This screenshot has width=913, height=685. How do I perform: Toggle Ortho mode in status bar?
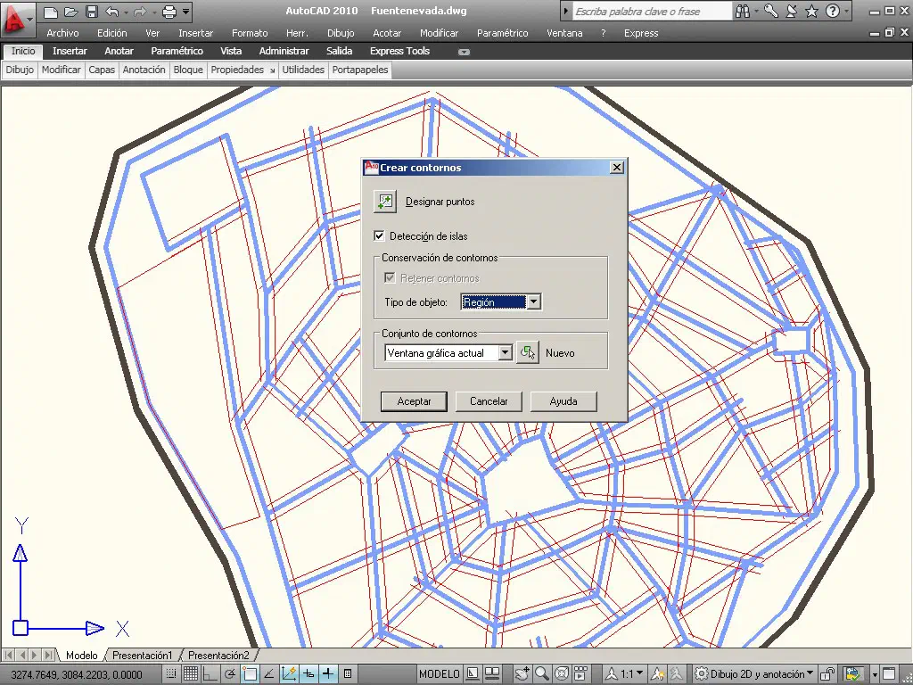pos(210,674)
